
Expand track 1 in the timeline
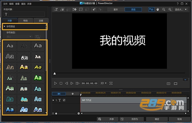tap(53, 100)
